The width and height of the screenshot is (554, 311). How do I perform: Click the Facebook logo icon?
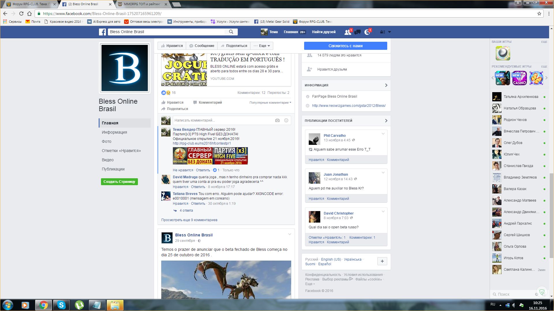pyautogui.click(x=102, y=32)
